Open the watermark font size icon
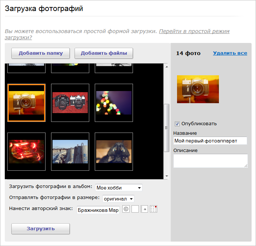The height and width of the screenshot is (246, 256). [x=144, y=209]
